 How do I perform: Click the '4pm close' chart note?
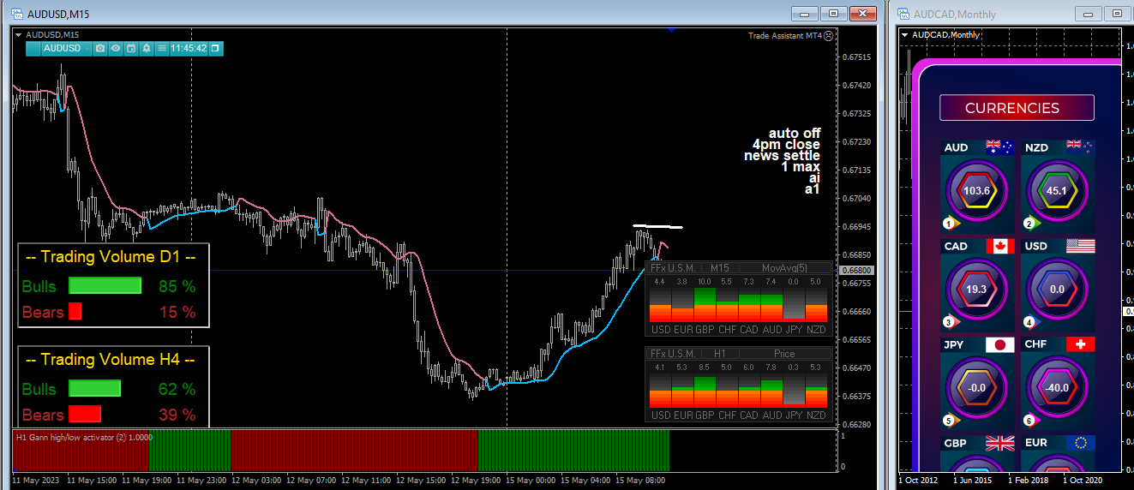[786, 145]
